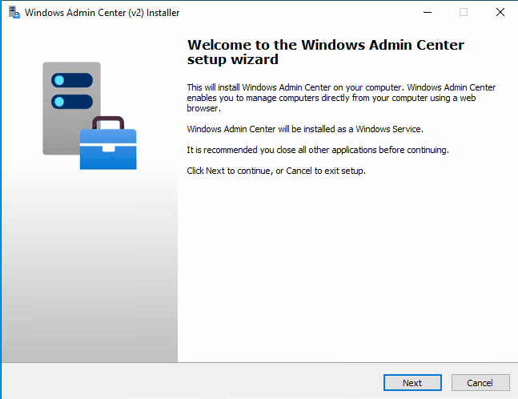
Task: Click the lower indicator light on server graphic
Action: point(58,102)
